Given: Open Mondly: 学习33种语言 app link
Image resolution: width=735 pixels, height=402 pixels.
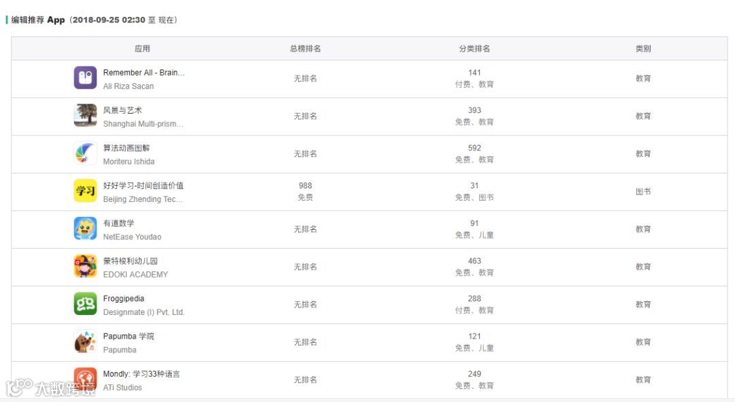Looking at the screenshot, I should [142, 374].
